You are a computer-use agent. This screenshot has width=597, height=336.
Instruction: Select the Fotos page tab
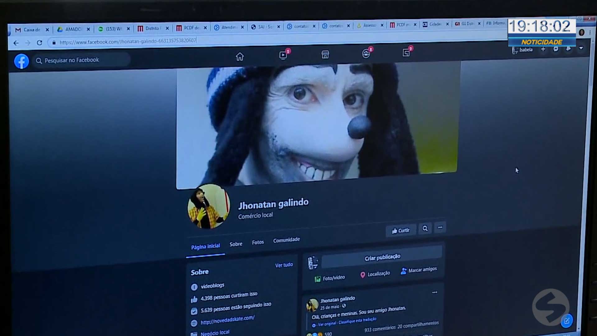258,242
